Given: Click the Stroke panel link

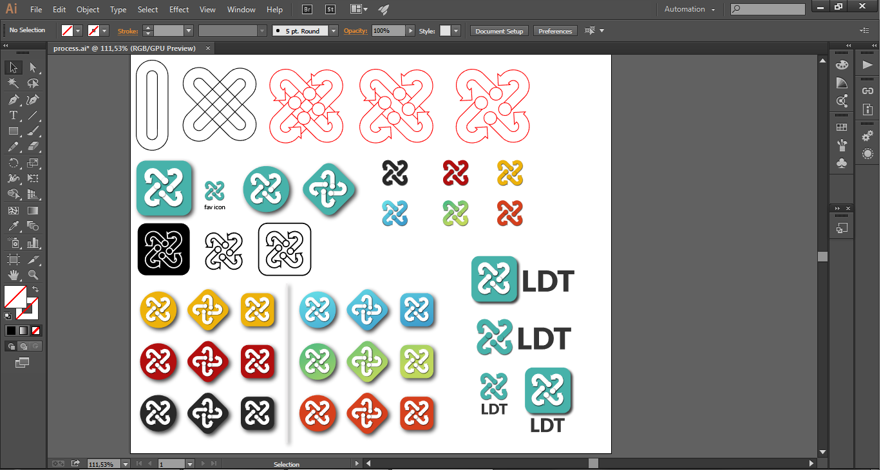Looking at the screenshot, I should click(x=128, y=31).
